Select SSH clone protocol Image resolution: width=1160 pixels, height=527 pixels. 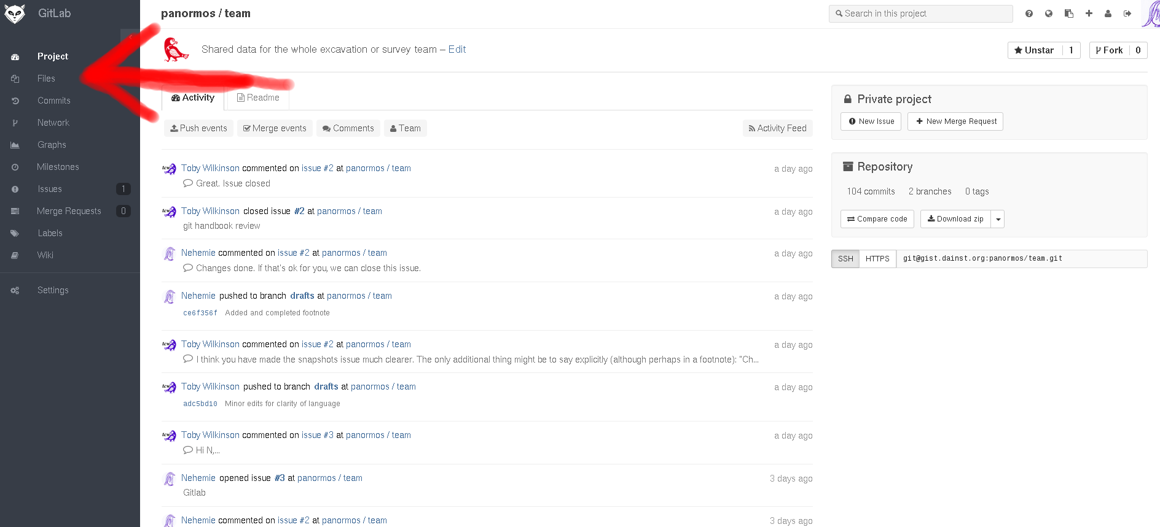(x=845, y=259)
